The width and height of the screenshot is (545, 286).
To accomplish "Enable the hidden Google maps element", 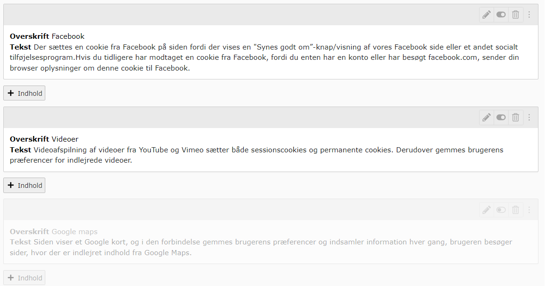I will (501, 210).
